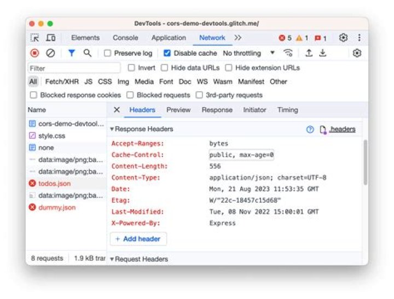
Task: Open the three-dot customize menu
Action: (x=360, y=38)
